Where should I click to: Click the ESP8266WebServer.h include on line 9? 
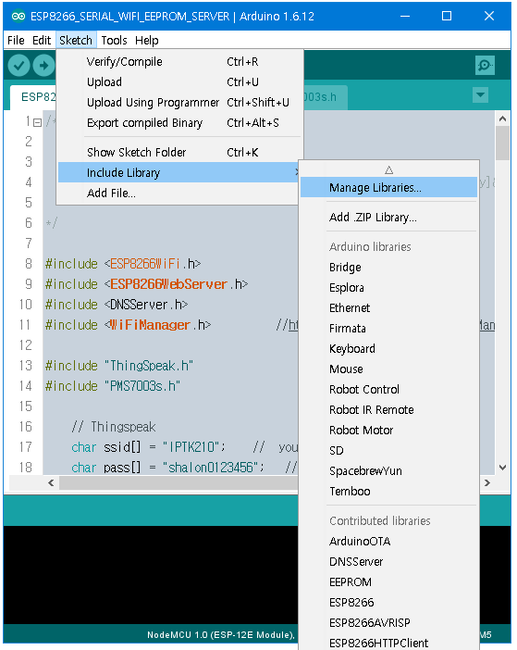(146, 284)
